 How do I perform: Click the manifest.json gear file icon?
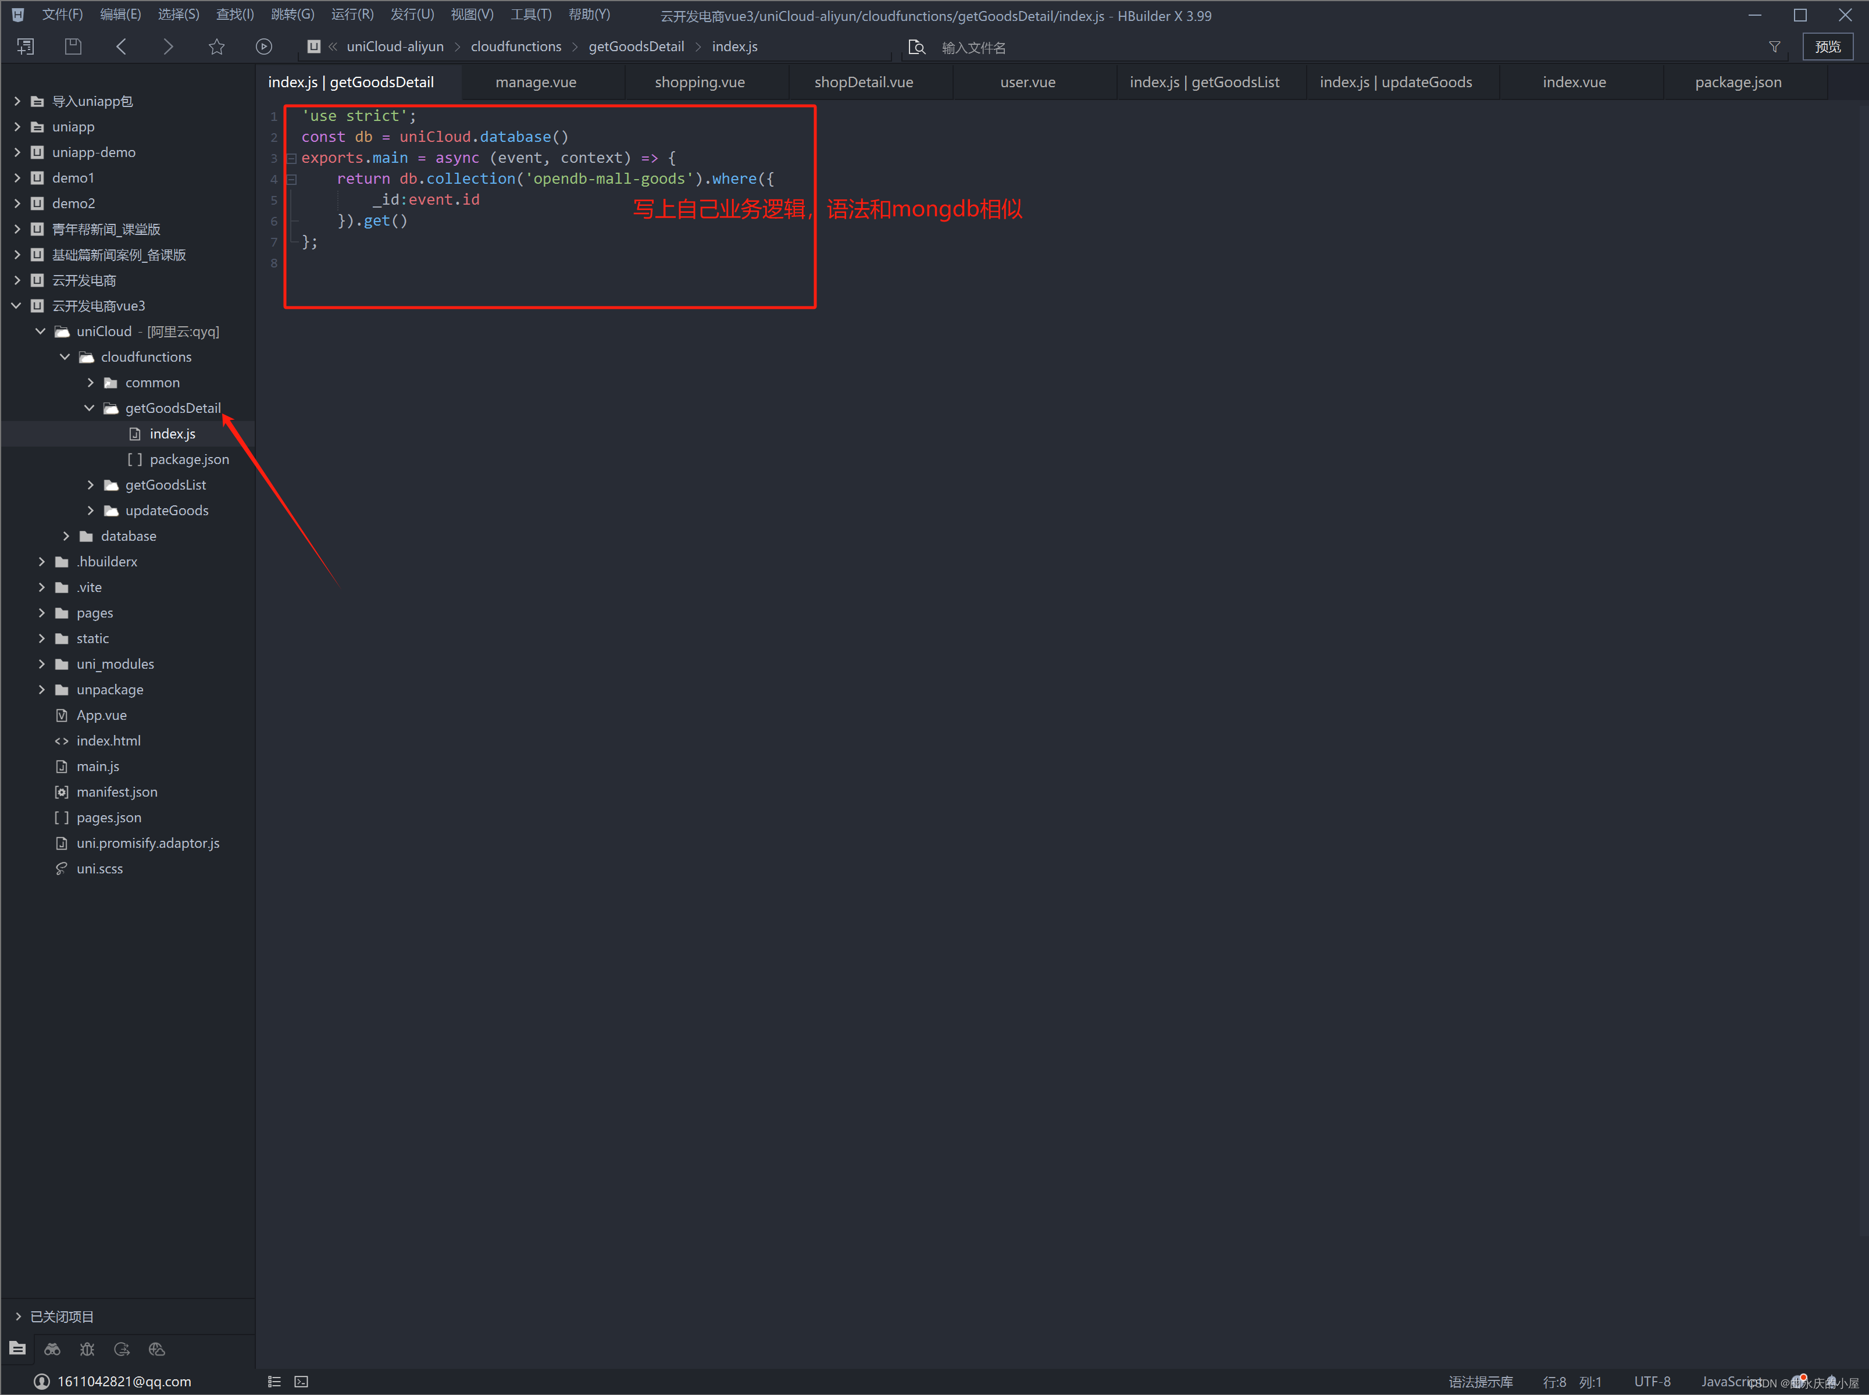pos(61,792)
